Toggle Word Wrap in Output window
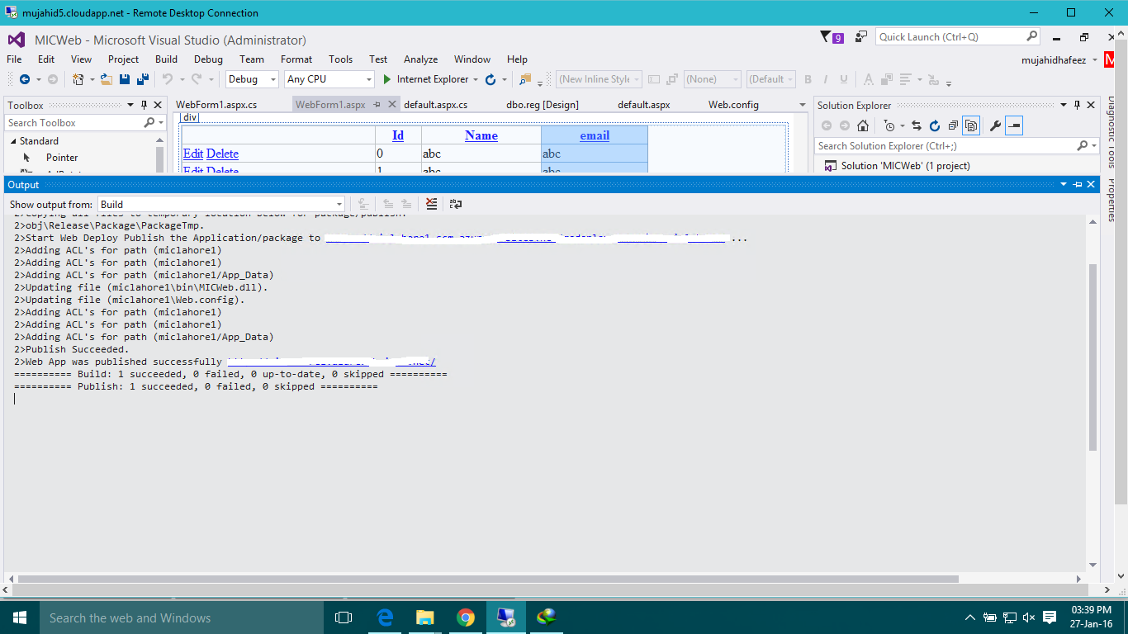This screenshot has height=634, width=1128. click(x=456, y=204)
